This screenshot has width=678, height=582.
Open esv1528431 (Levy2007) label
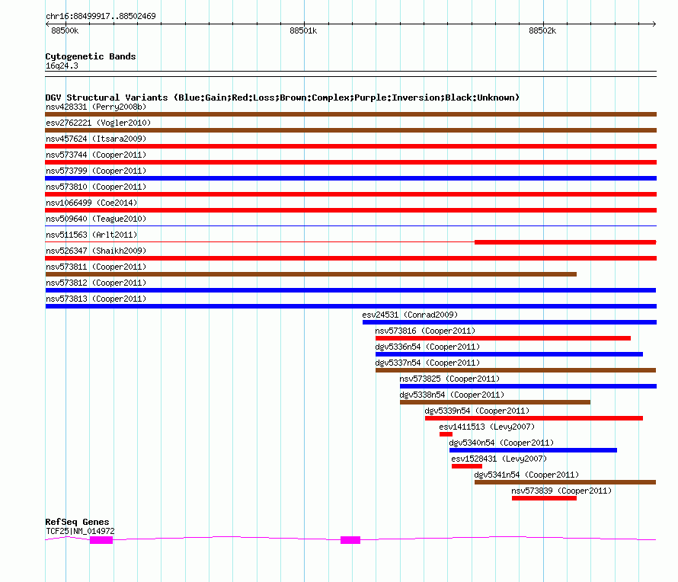[x=499, y=459]
